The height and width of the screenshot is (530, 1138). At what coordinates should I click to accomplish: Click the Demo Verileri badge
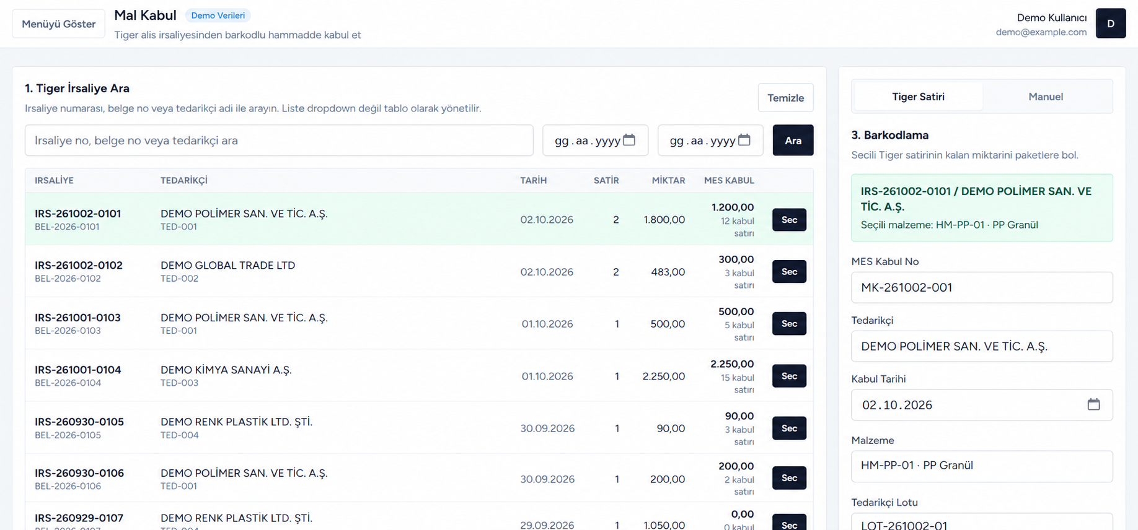[218, 15]
